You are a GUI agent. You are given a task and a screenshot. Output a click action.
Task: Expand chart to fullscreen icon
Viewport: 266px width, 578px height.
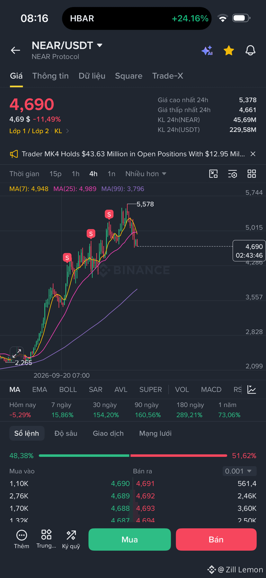click(x=17, y=354)
